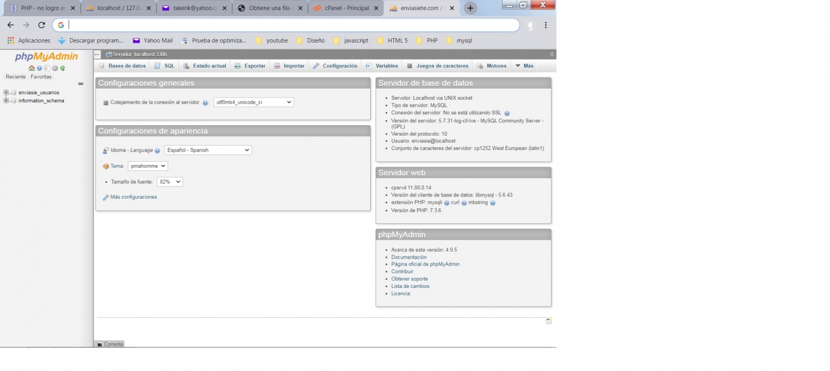Open the Variables tab
830x371 pixels.
pyautogui.click(x=382, y=66)
